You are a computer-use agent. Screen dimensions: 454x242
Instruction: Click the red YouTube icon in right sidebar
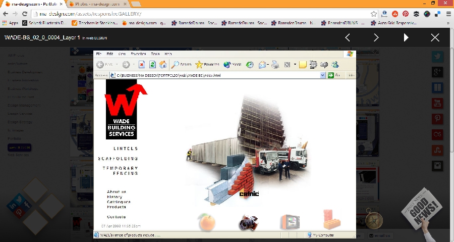click(437, 103)
